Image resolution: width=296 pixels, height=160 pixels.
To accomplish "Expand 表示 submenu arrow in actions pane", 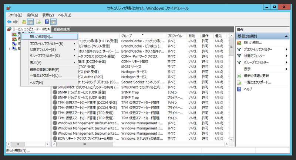I will pyautogui.click(x=286, y=69).
